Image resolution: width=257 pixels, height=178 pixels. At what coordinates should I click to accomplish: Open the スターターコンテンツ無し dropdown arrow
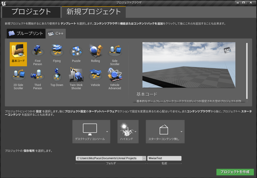181,132
